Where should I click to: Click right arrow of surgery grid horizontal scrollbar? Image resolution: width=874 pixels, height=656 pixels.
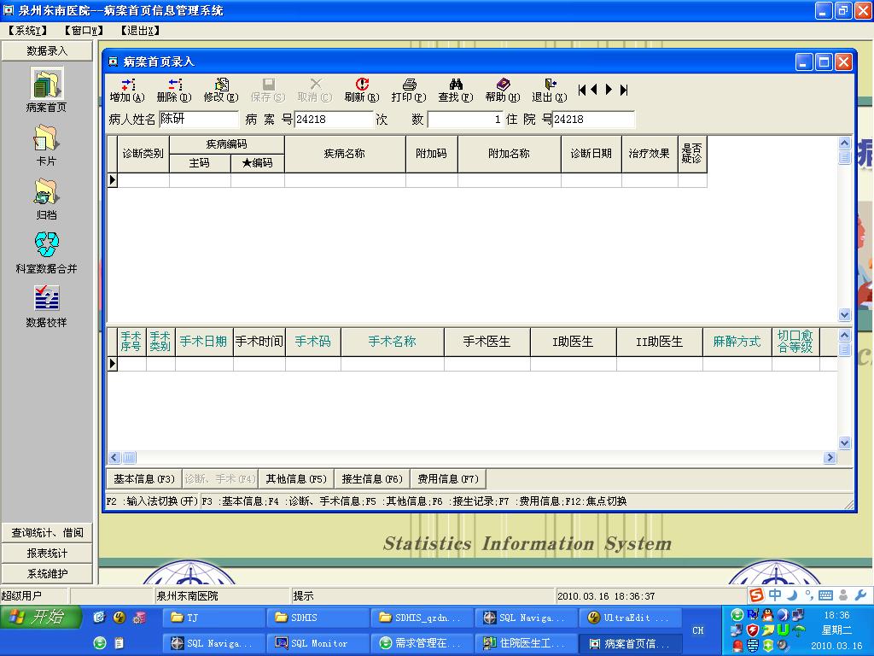click(x=830, y=458)
